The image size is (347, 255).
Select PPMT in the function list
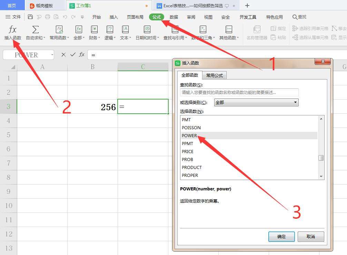point(249,143)
